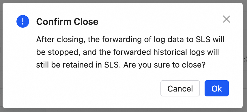The width and height of the screenshot is (247, 112).
Task: Click the SLS forwarding warning message text
Action: pyautogui.click(x=130, y=52)
